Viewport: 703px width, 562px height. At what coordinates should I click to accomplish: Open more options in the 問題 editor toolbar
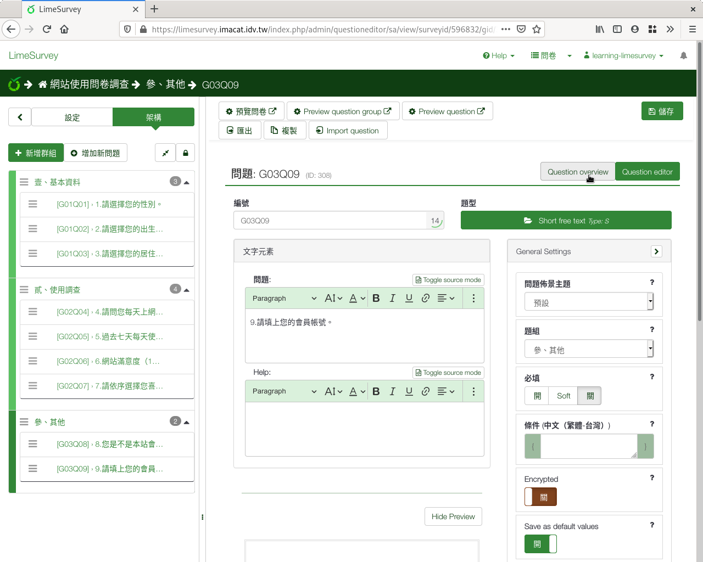(x=473, y=298)
